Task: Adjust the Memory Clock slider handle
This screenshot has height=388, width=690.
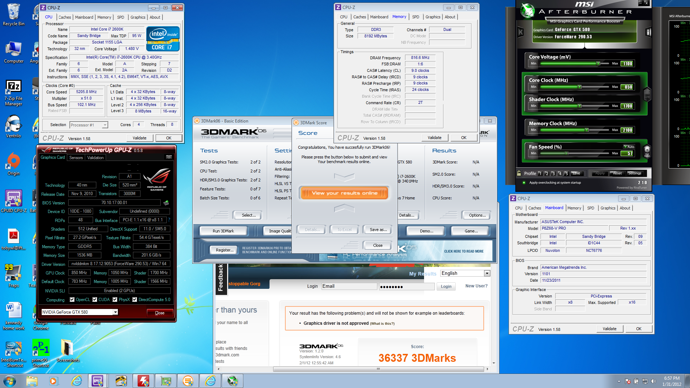Action: [587, 130]
